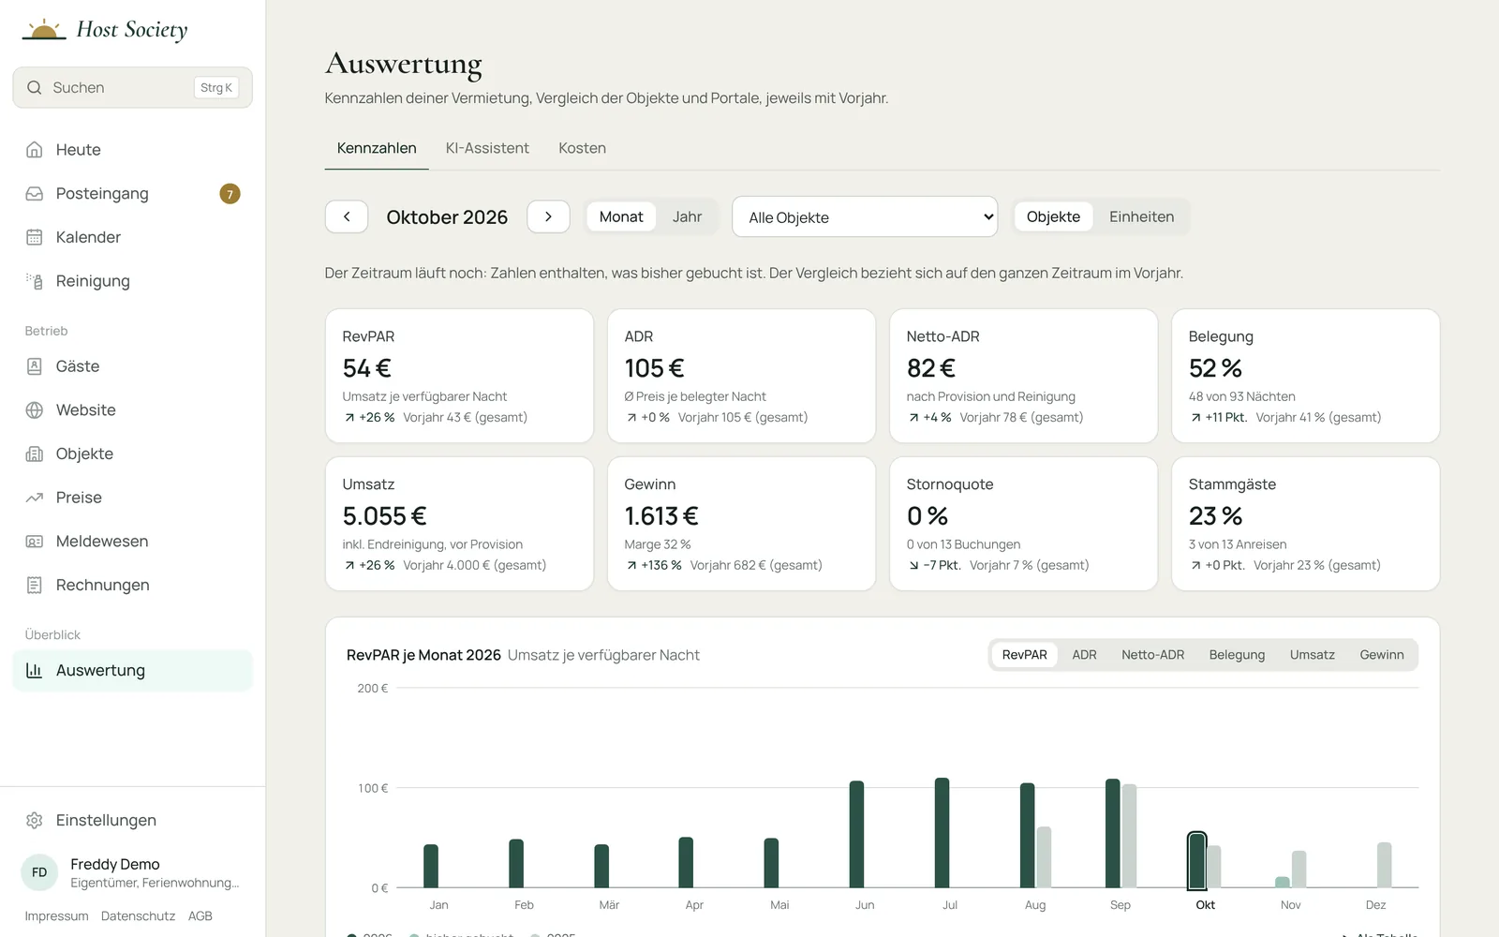1499x937 pixels.
Task: Show ADR in the monthly chart
Action: pyautogui.click(x=1084, y=655)
